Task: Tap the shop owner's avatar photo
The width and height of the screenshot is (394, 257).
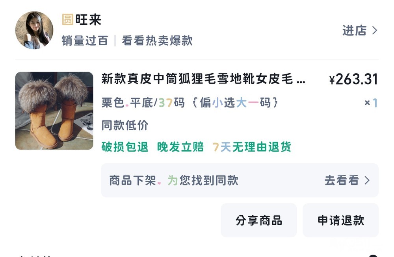Action: (x=34, y=30)
